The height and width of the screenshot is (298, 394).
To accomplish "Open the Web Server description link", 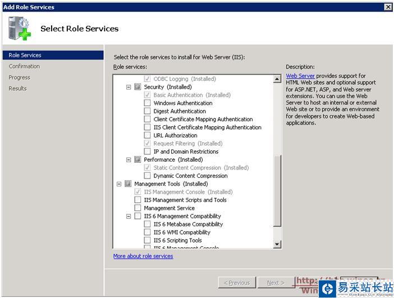I will [x=300, y=76].
